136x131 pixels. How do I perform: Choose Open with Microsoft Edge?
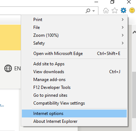[74, 54]
